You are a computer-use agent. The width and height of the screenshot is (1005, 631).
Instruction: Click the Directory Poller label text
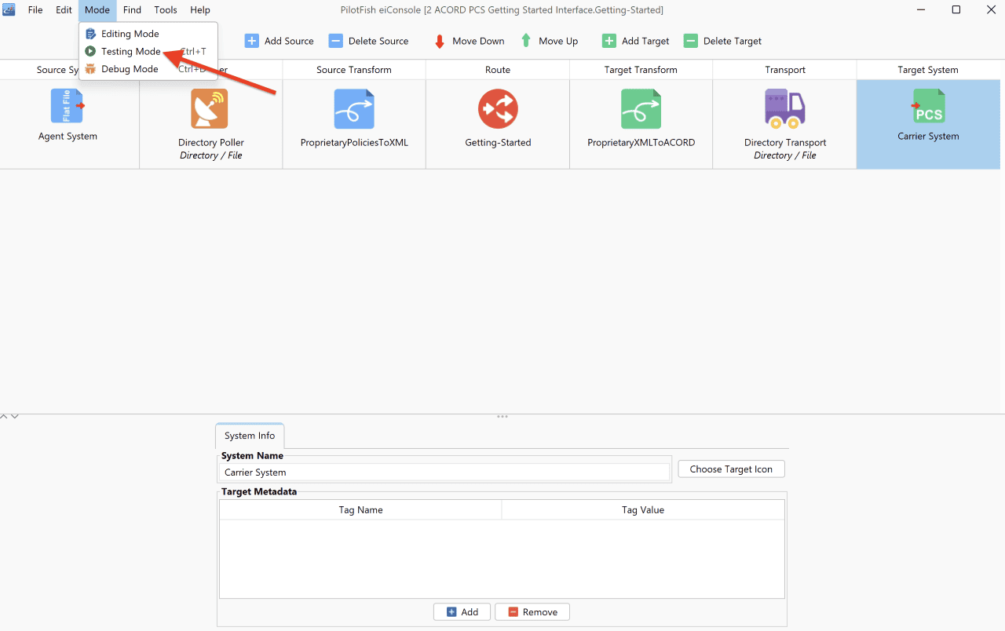(x=211, y=143)
